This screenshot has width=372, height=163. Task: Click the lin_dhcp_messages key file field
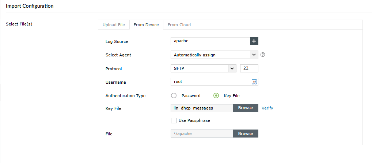pyautogui.click(x=202, y=108)
